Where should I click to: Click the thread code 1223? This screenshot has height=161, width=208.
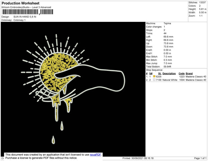point(182,77)
